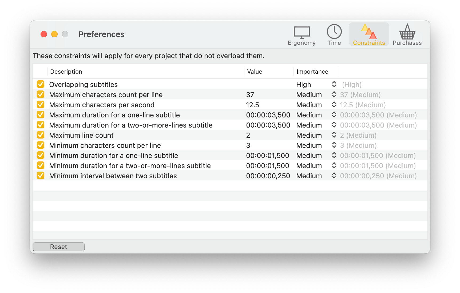Open importance dropdown for Maximum characters per second
Screen dimensions: 460x293
click(x=316, y=105)
